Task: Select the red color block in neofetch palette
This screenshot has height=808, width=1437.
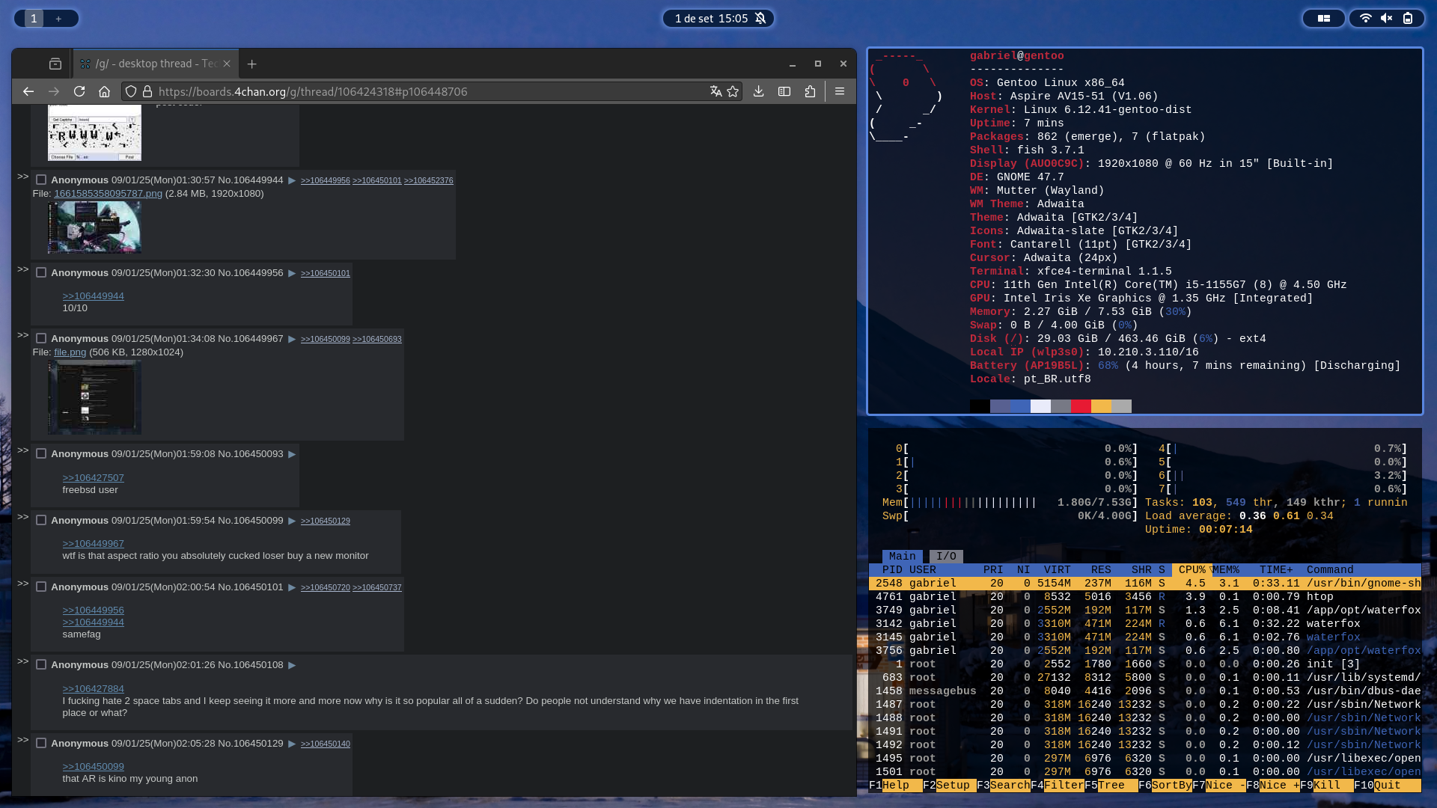Action: pos(1081,406)
